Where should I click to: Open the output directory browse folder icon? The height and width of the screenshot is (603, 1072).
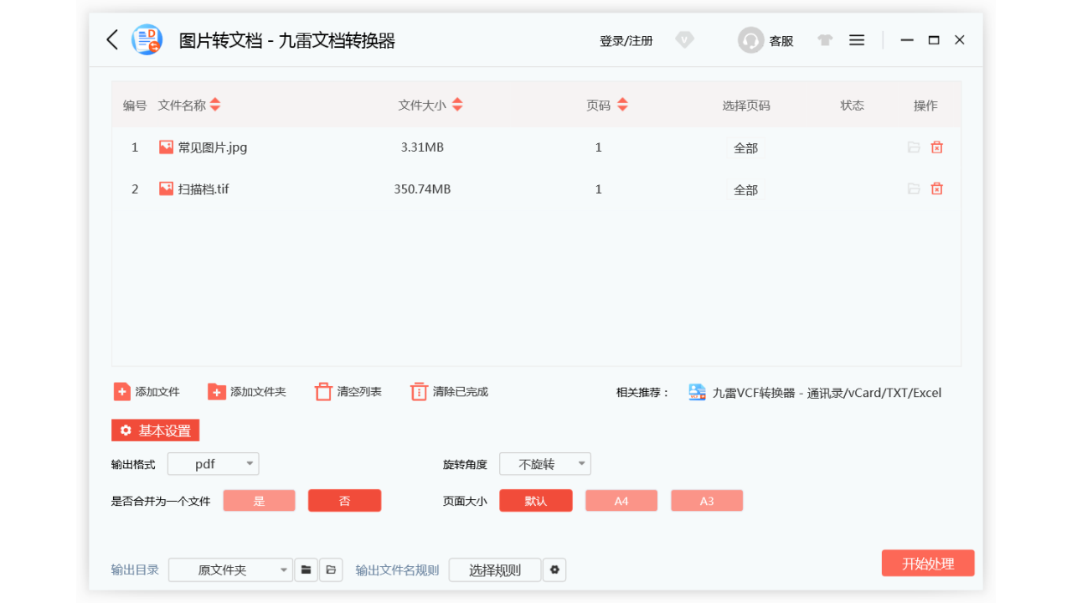pos(306,569)
